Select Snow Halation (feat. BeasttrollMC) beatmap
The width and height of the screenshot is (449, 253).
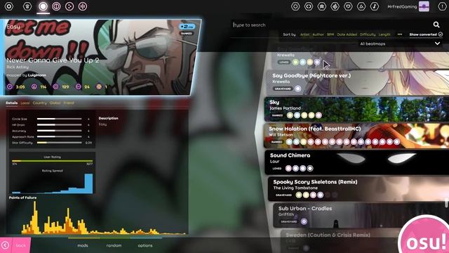coord(356,136)
